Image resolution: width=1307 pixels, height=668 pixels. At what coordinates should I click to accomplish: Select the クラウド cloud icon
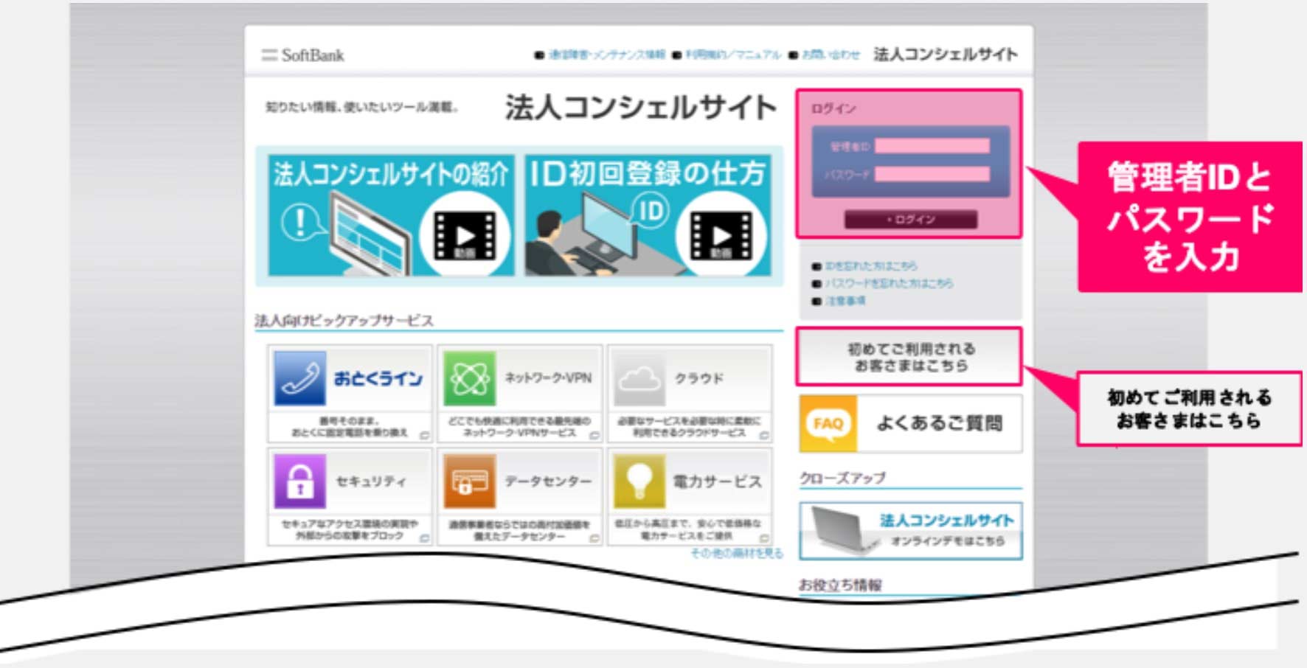click(639, 378)
